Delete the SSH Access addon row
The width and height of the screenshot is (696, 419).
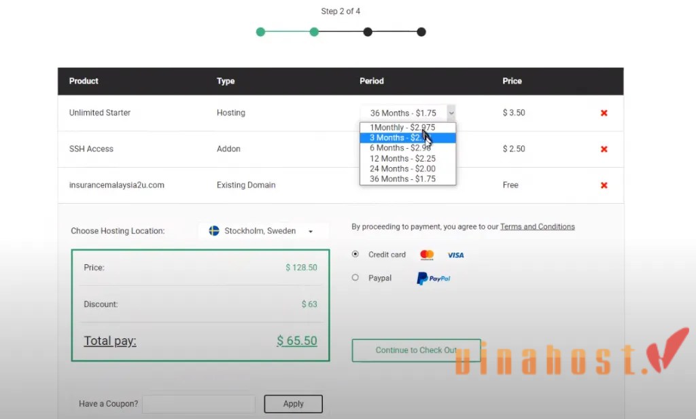tap(604, 149)
